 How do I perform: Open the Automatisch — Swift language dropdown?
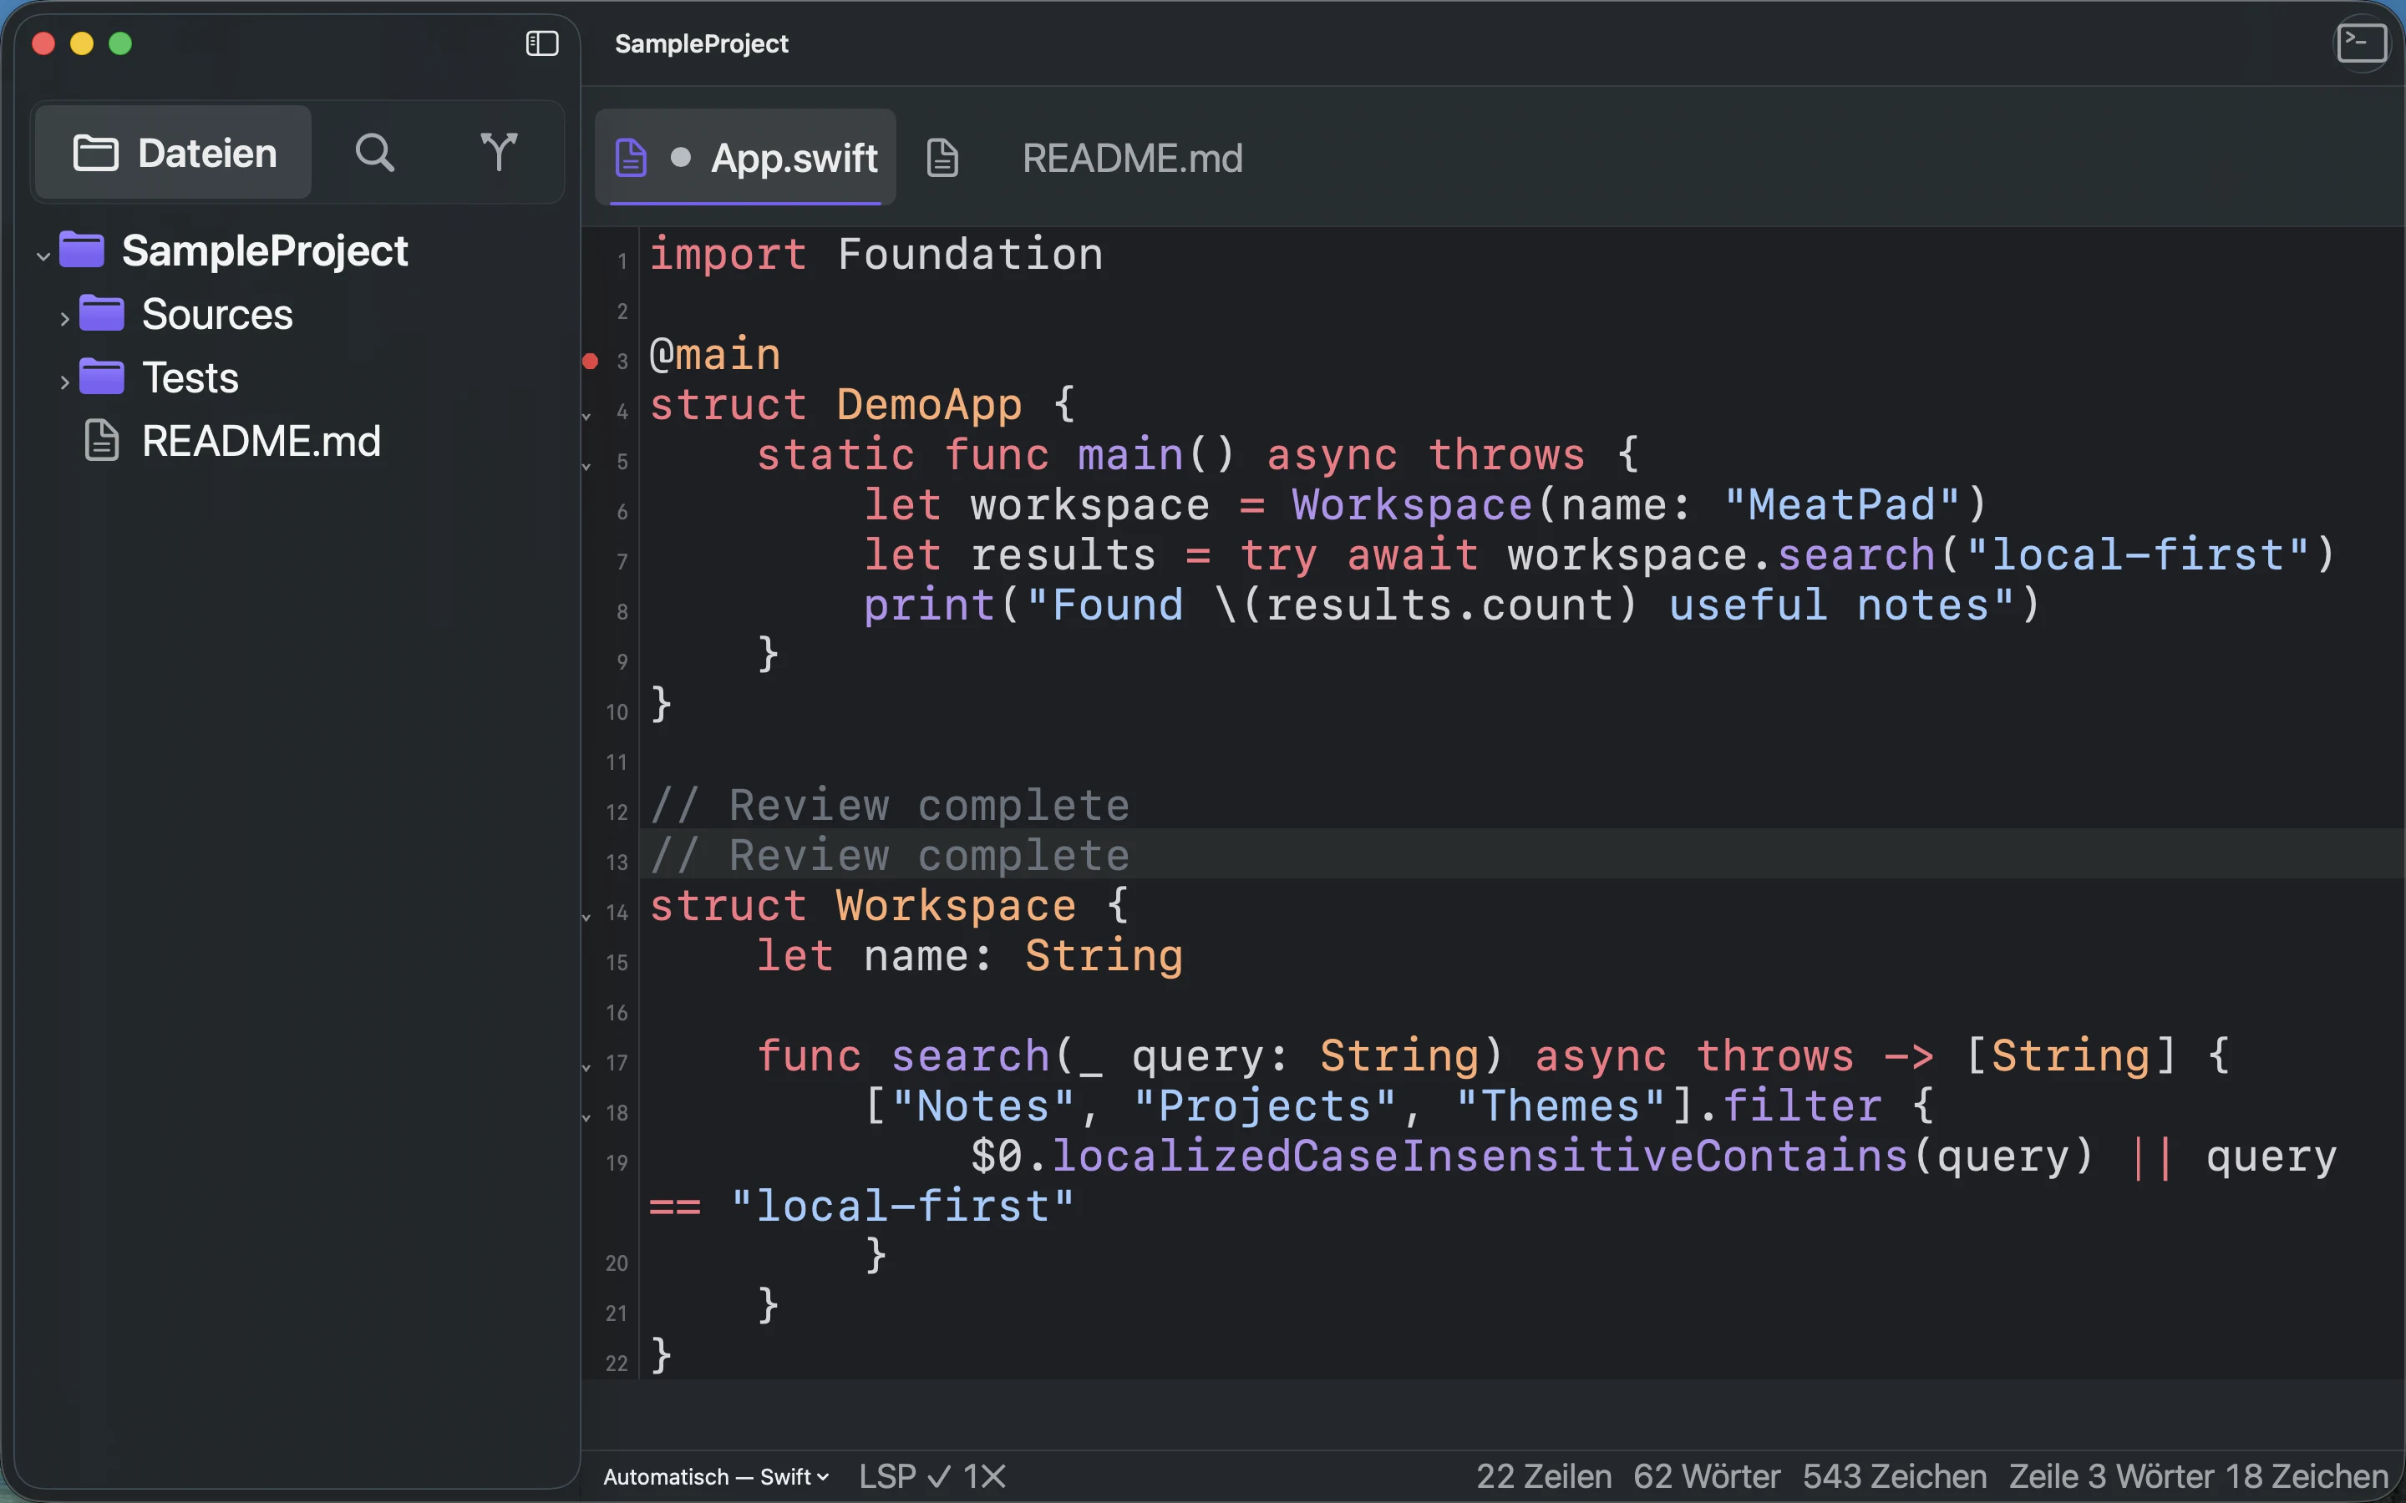tap(716, 1476)
